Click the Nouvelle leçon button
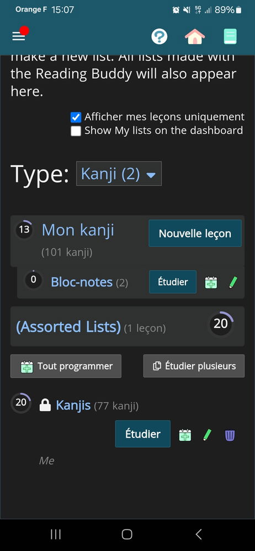Image resolution: width=255 pixels, height=551 pixels. pos(195,233)
